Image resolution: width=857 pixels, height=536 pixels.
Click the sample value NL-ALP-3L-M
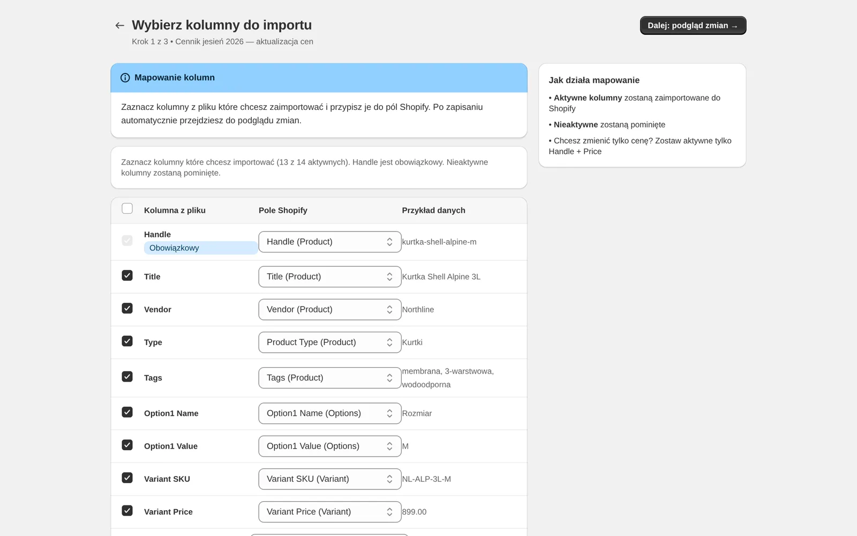[x=427, y=479]
